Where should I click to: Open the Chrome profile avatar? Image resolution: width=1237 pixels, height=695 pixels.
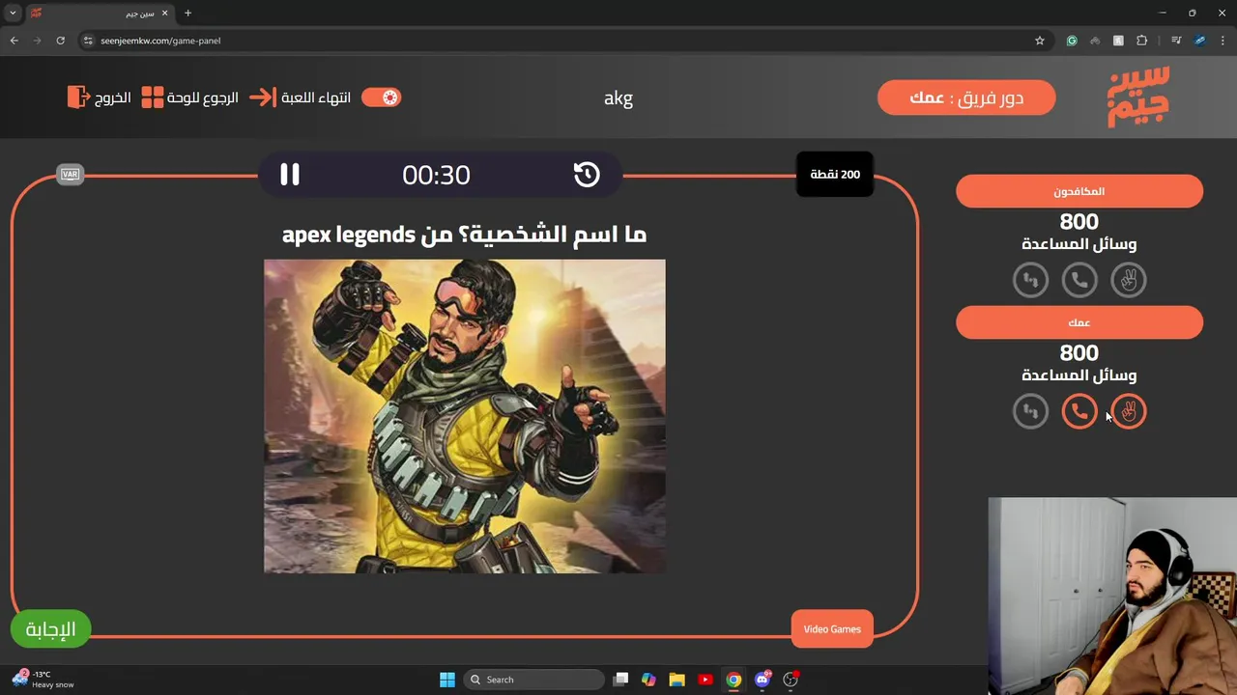(x=1199, y=41)
